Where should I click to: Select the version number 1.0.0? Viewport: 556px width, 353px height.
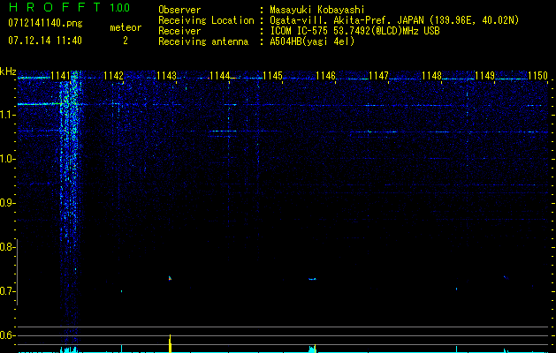click(x=120, y=8)
